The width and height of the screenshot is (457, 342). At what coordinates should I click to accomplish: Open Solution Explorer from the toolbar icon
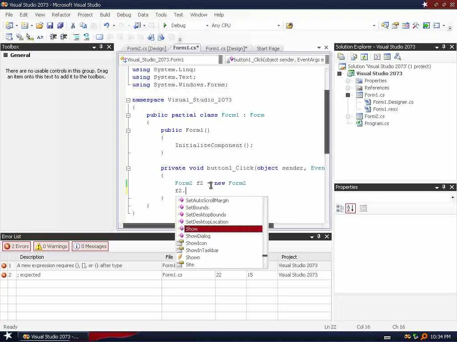(385, 25)
